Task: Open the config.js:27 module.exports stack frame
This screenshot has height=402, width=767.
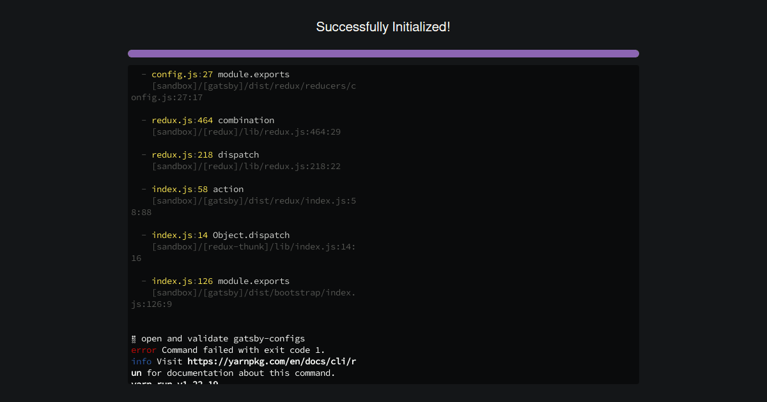Action: point(219,74)
